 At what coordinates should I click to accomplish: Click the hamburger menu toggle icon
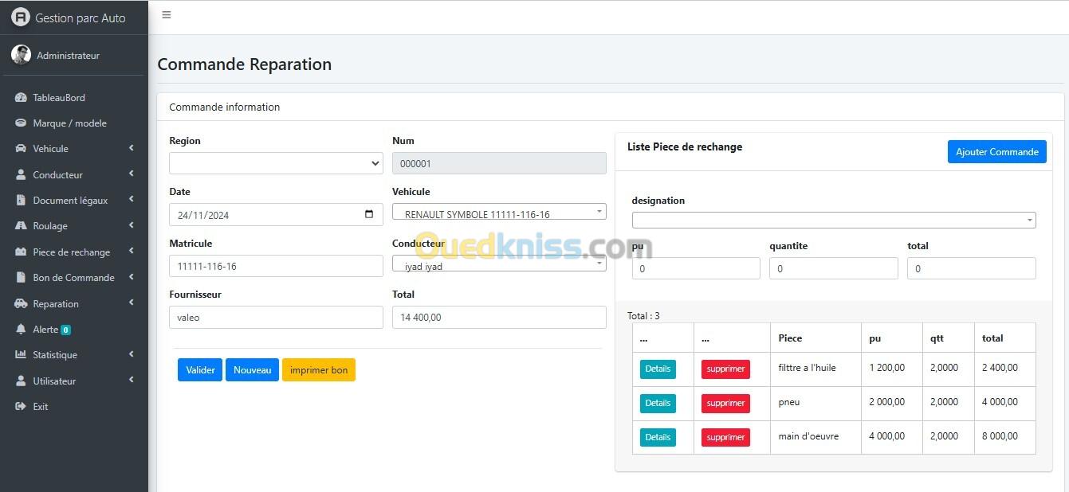click(166, 15)
